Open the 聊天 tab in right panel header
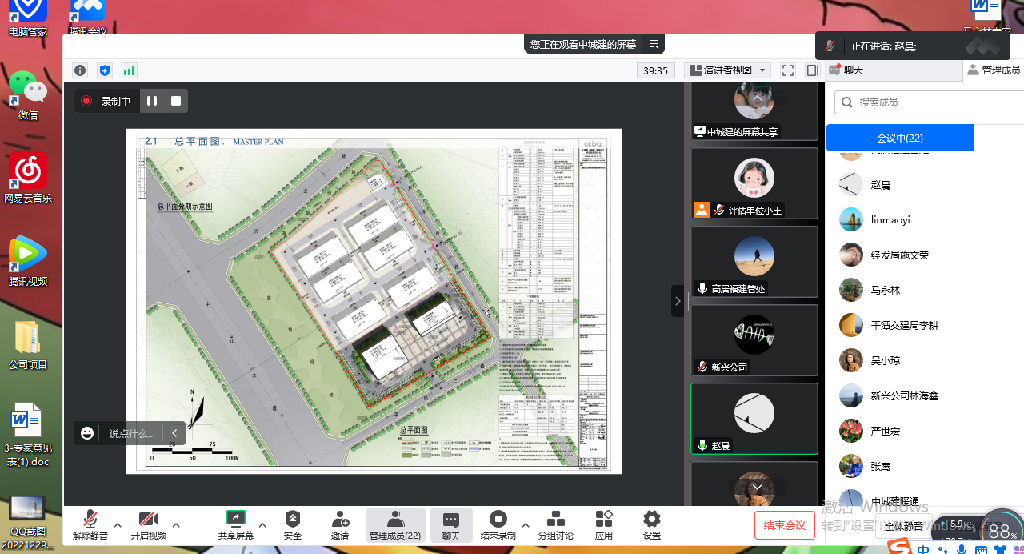Image resolution: width=1024 pixels, height=554 pixels. [846, 70]
